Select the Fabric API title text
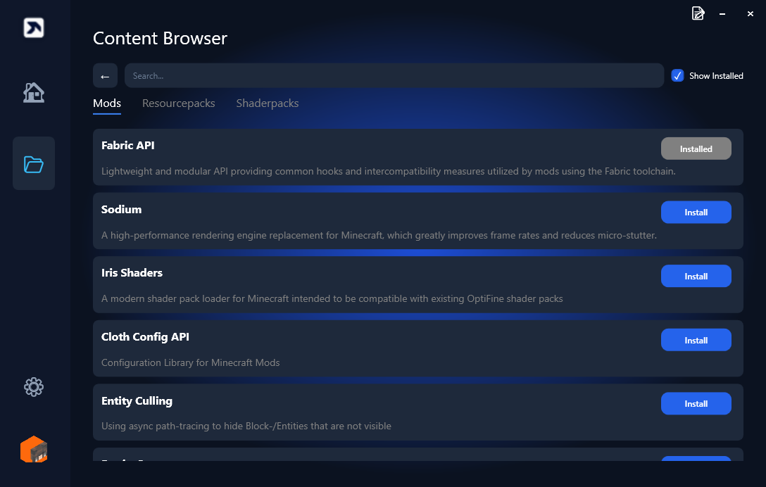This screenshot has width=766, height=487. pyautogui.click(x=128, y=145)
